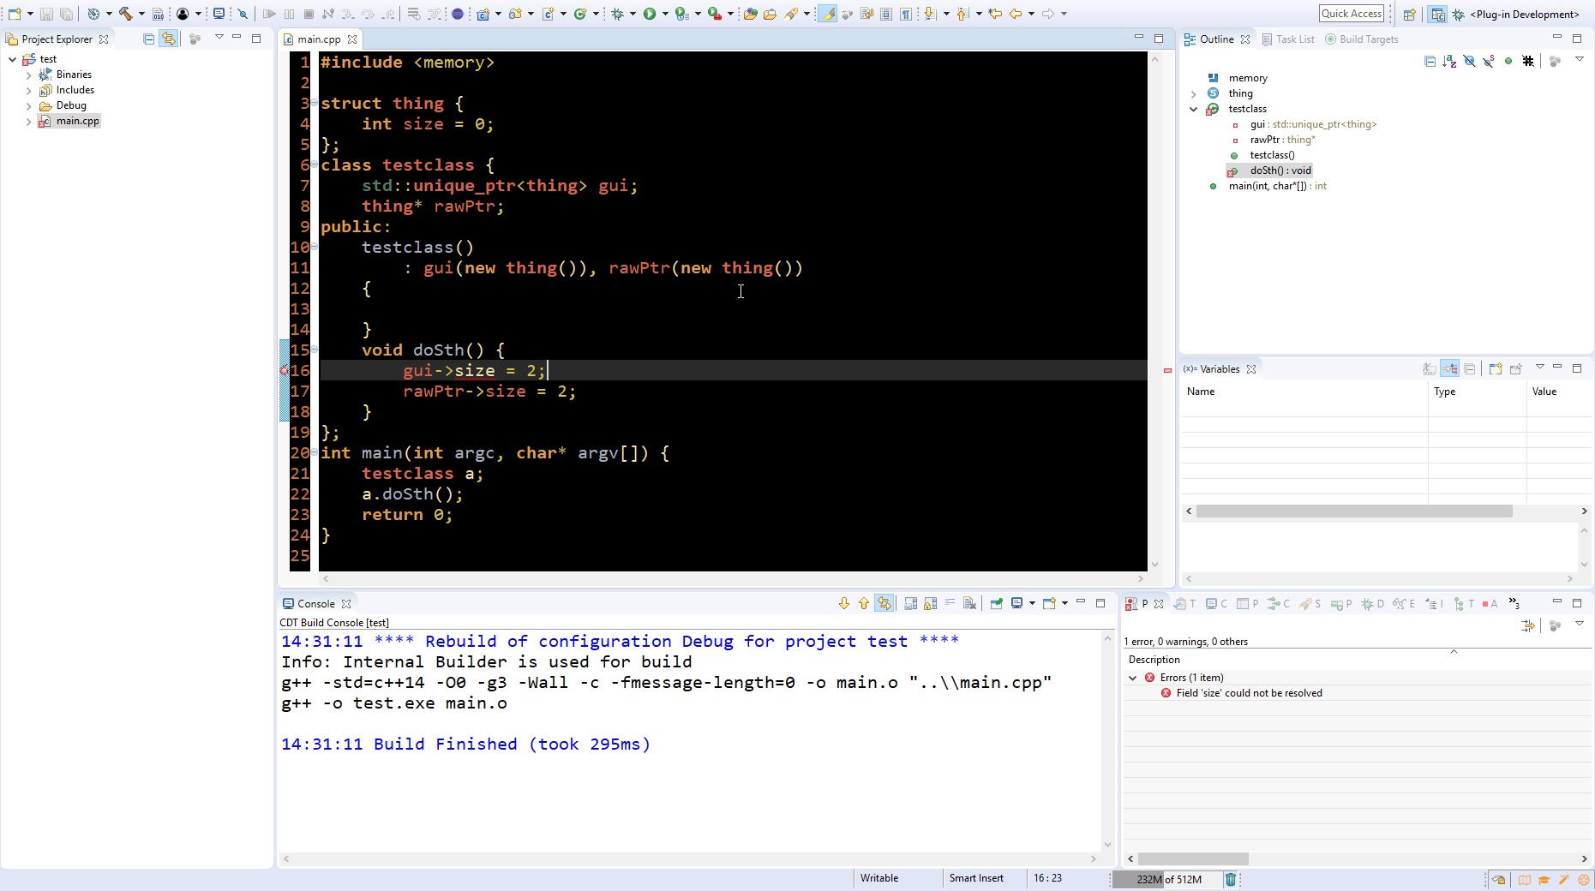This screenshot has height=891, width=1595.
Task: Open the Build Targets tab
Action: coord(1361,39)
